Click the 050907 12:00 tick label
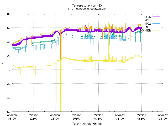The width and height of the screenshot is (168, 126). pos(163,117)
